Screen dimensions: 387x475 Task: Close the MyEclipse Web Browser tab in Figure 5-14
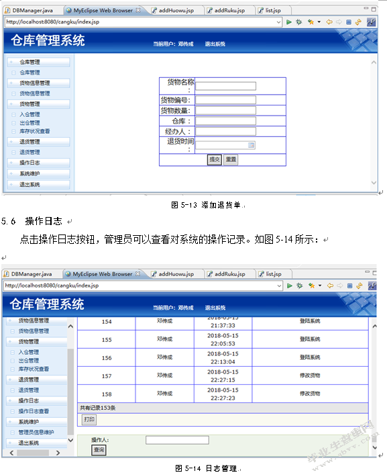point(137,273)
